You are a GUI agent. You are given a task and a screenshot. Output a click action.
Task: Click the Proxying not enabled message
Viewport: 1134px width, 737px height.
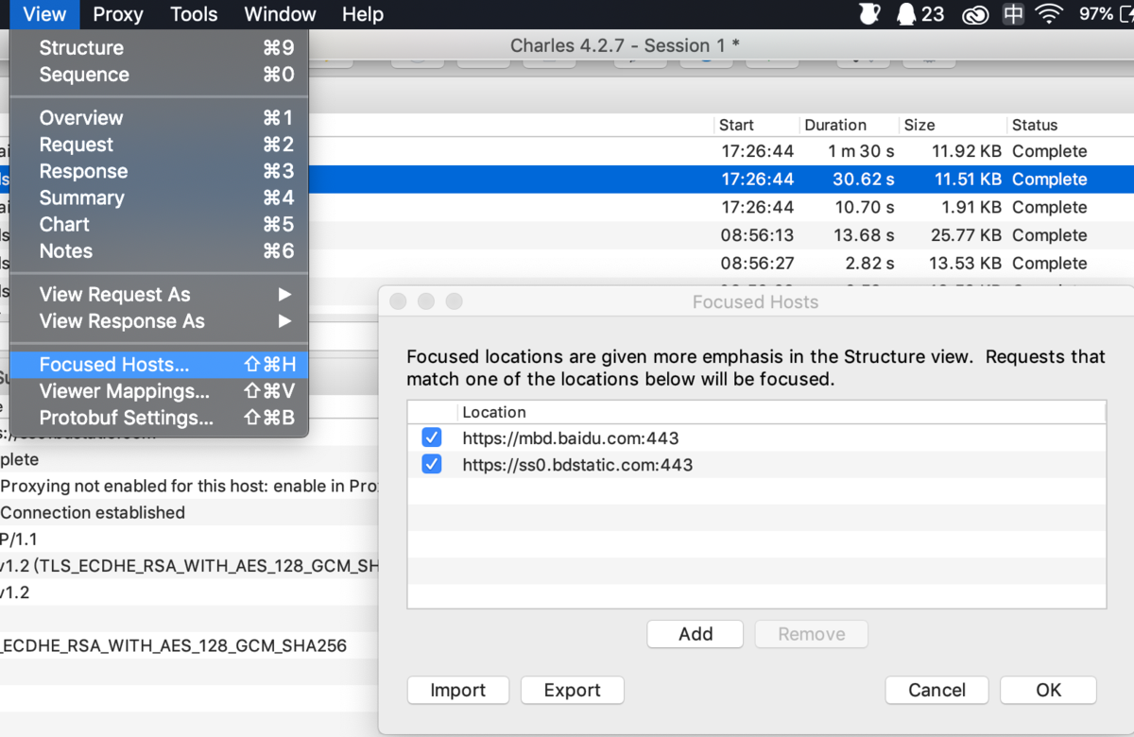[189, 486]
